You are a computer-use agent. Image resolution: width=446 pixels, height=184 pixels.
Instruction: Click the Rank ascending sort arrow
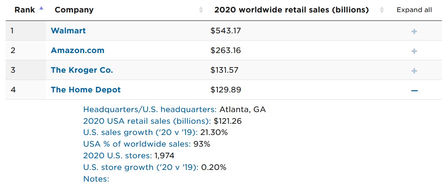pyautogui.click(x=41, y=8)
